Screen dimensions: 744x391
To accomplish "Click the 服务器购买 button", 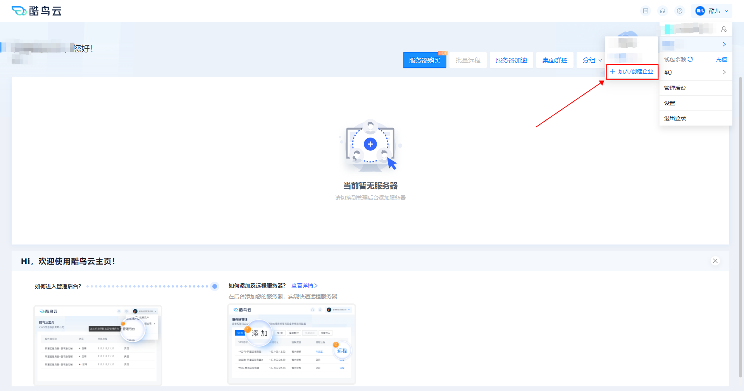I will (x=425, y=60).
